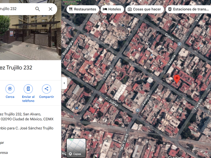
Task: Focus the search field containing Trujillo 232
Action: click(x=15, y=9)
